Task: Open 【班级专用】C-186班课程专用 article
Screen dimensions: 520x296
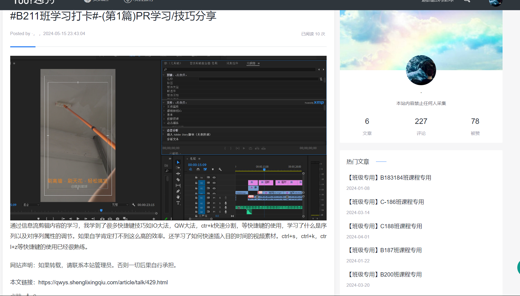Action: 385,202
